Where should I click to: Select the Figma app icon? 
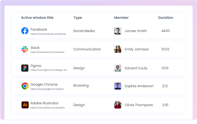click(x=25, y=68)
